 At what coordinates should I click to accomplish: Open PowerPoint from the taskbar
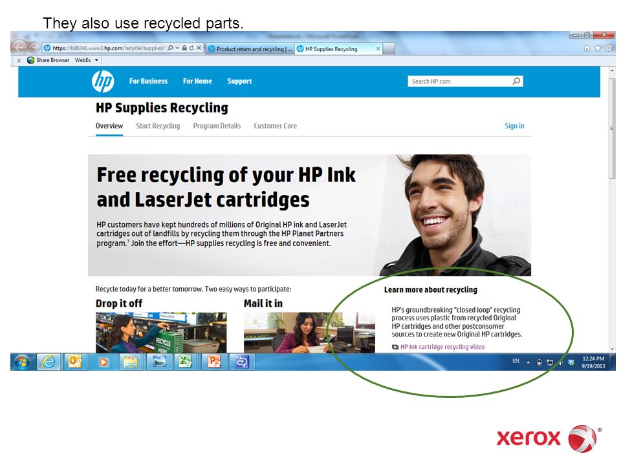(x=213, y=362)
